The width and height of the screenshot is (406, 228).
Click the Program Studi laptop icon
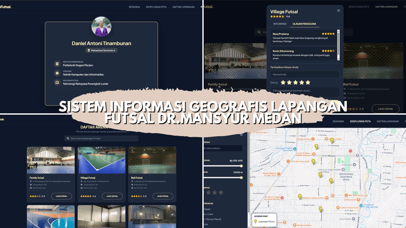[x=57, y=82]
